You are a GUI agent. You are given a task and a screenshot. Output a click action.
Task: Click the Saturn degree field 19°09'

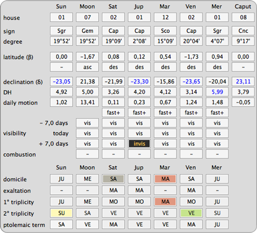click(x=113, y=41)
